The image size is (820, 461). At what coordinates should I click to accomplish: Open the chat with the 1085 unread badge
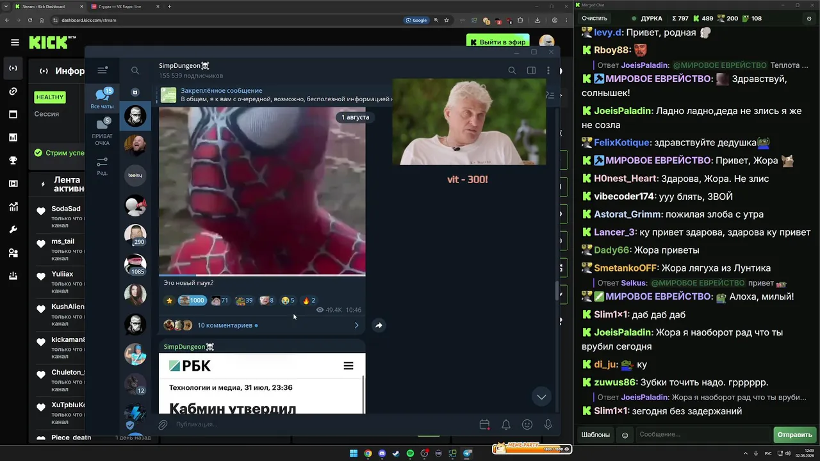pyautogui.click(x=135, y=264)
